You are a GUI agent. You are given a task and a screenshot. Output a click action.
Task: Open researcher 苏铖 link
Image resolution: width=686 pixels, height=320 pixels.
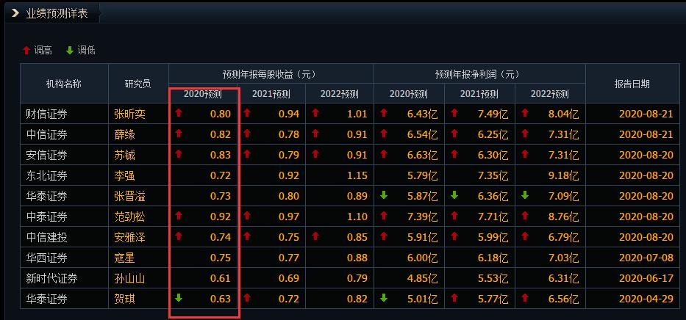click(124, 156)
